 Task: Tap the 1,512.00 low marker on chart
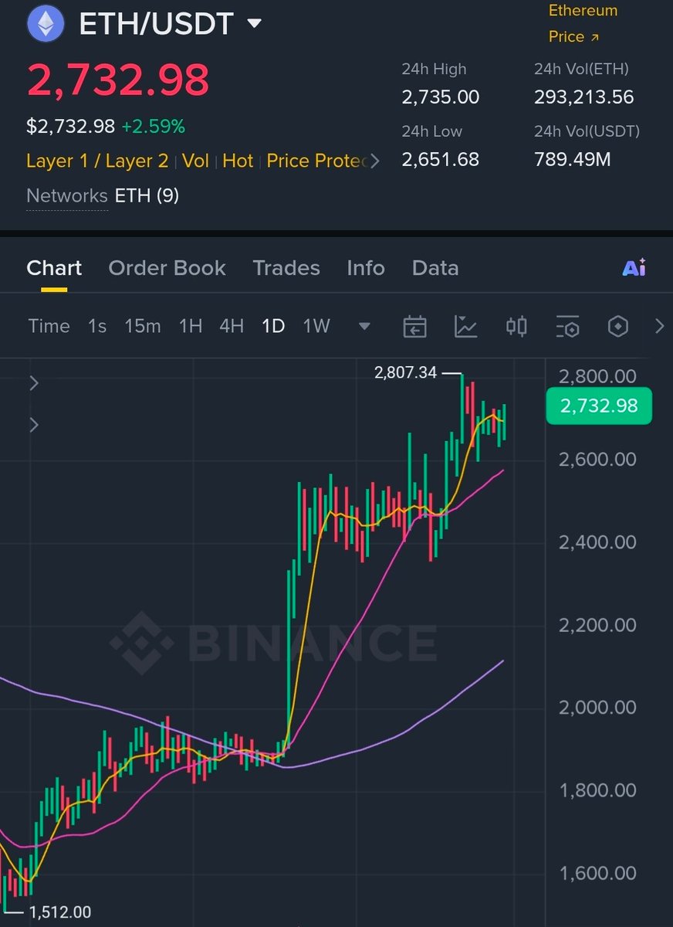point(59,912)
